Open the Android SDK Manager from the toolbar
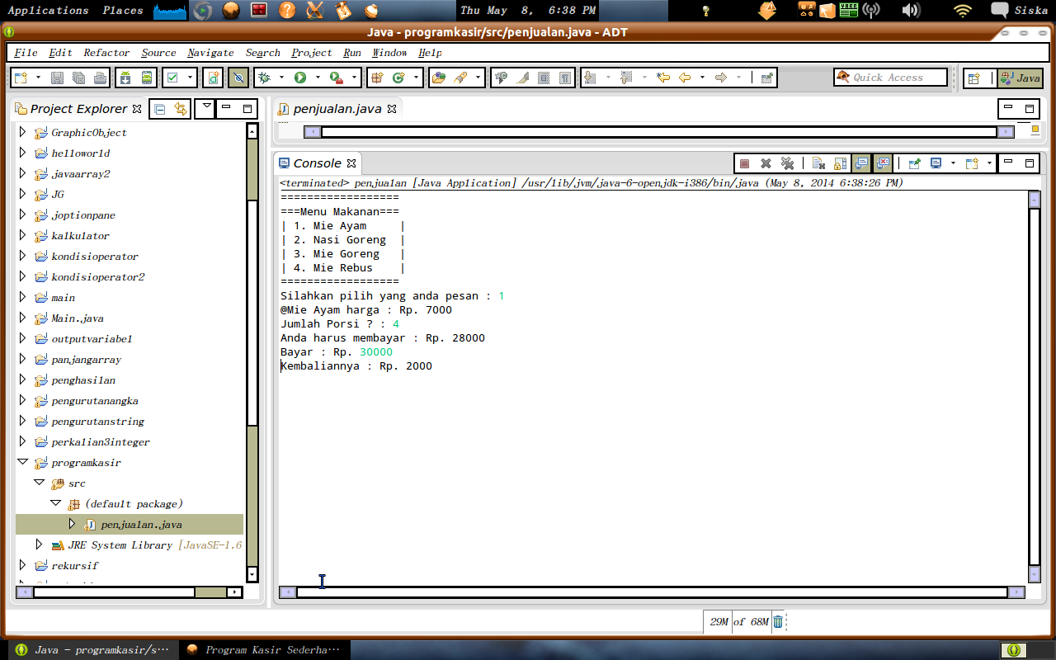This screenshot has width=1056, height=660. (x=125, y=77)
